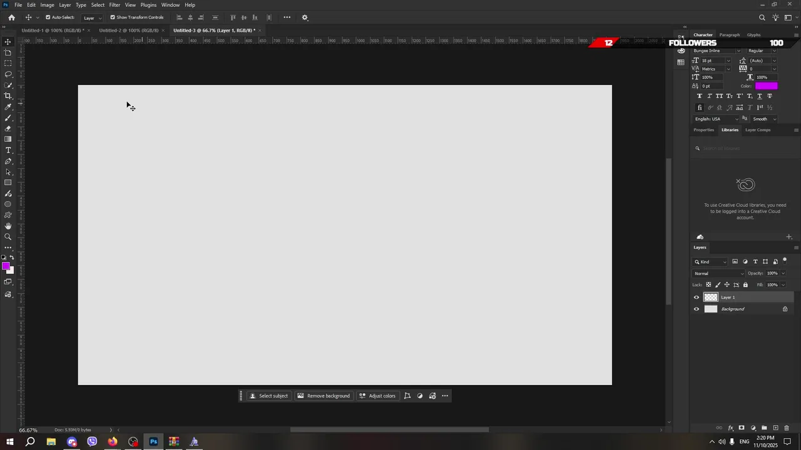Select the Zoom tool in the toolbar
Image resolution: width=801 pixels, height=450 pixels.
point(8,237)
